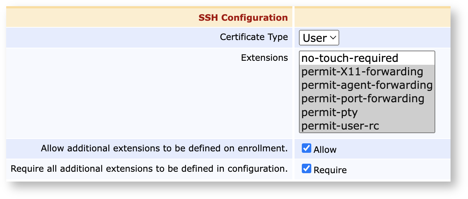The image size is (468, 199).
Task: Uncheck the Allow checkbox
Action: point(307,148)
